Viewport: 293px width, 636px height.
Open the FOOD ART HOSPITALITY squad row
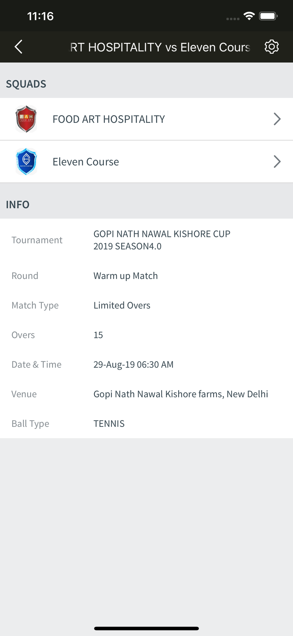[146, 119]
